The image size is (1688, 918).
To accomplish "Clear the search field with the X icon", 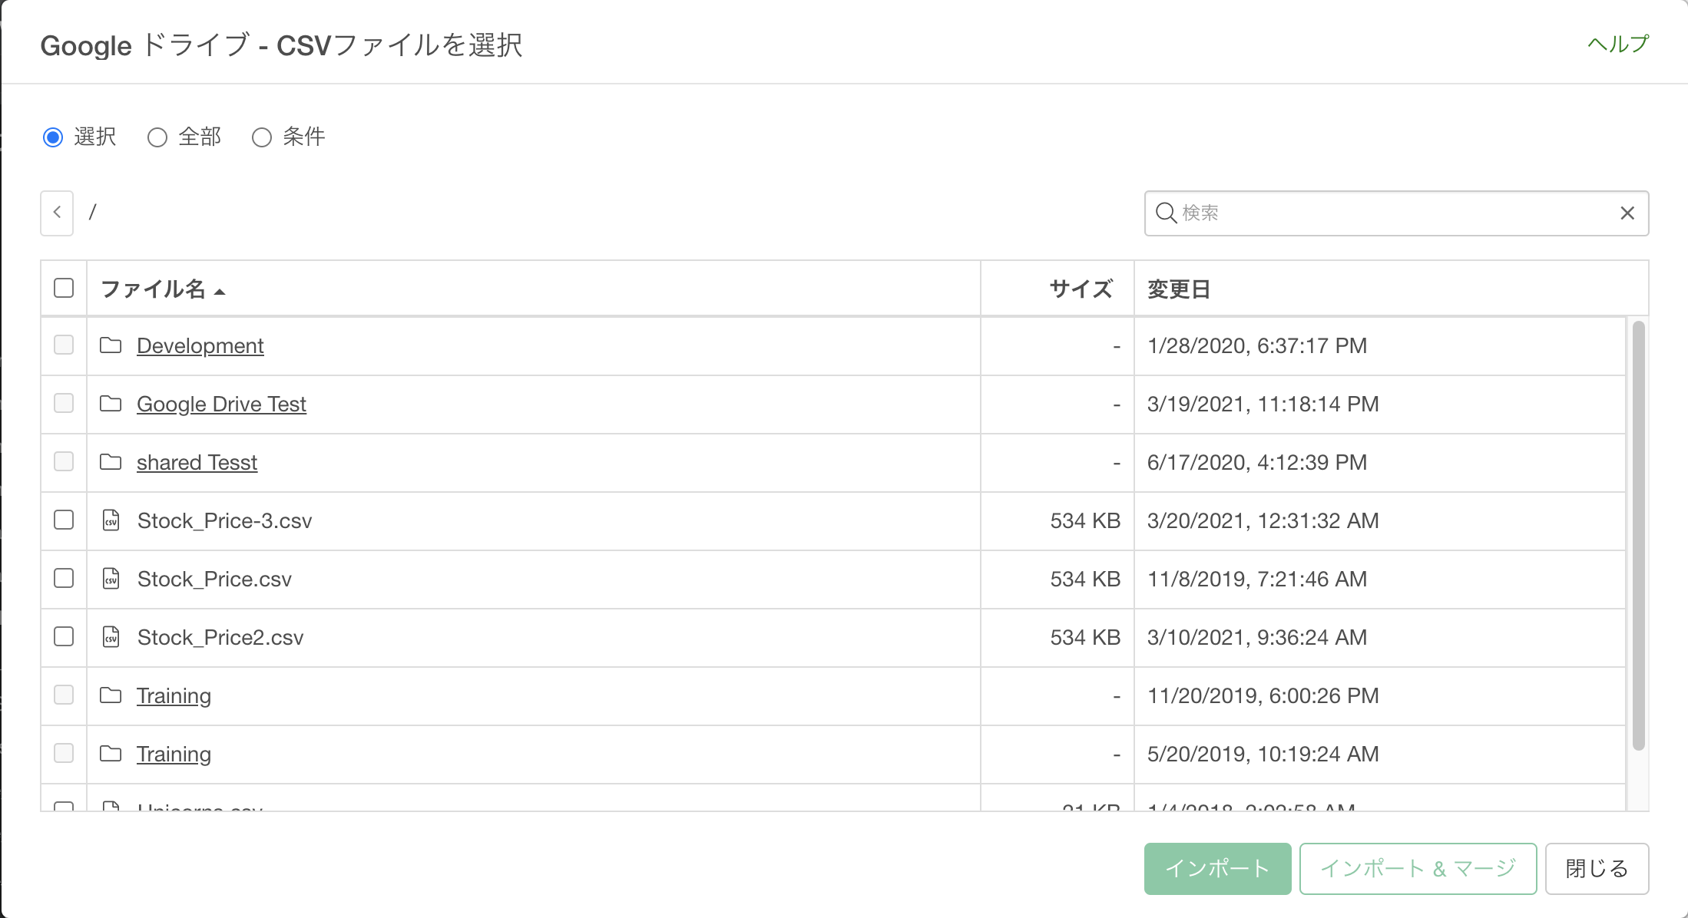I will [x=1627, y=213].
